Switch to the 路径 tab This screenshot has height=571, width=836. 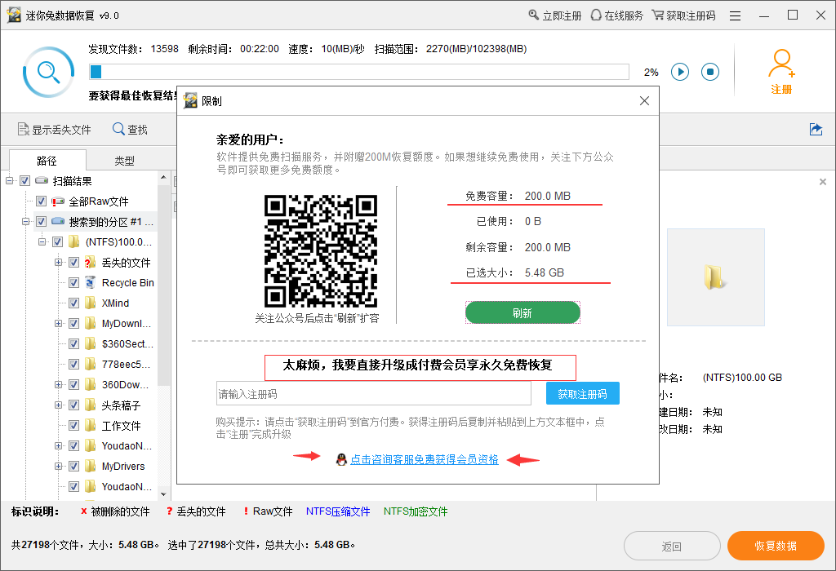point(47,161)
